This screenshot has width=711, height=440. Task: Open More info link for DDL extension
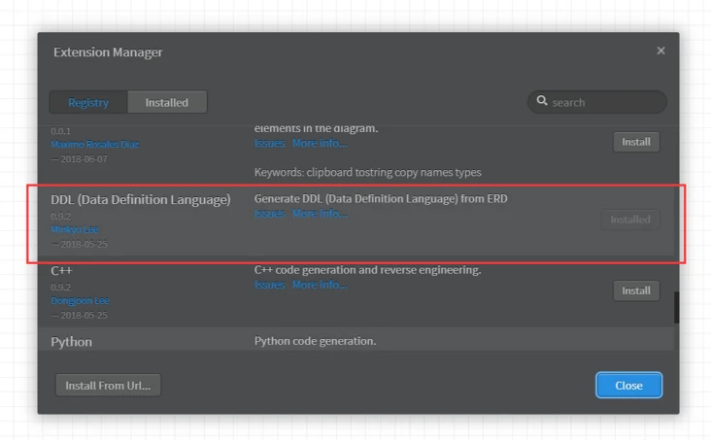click(x=320, y=214)
